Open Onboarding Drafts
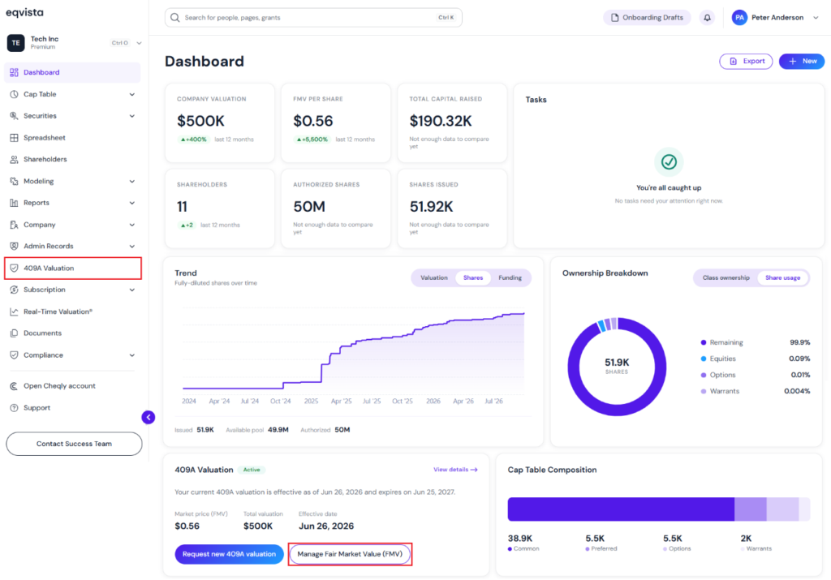 click(x=647, y=18)
